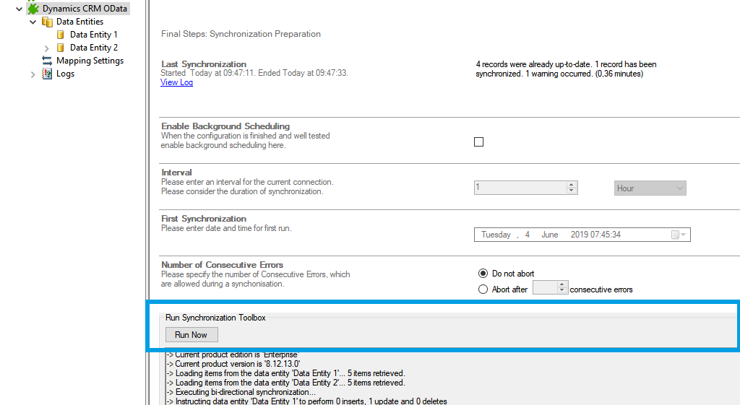Select the Data Entity 1 cylinder icon

[61, 35]
